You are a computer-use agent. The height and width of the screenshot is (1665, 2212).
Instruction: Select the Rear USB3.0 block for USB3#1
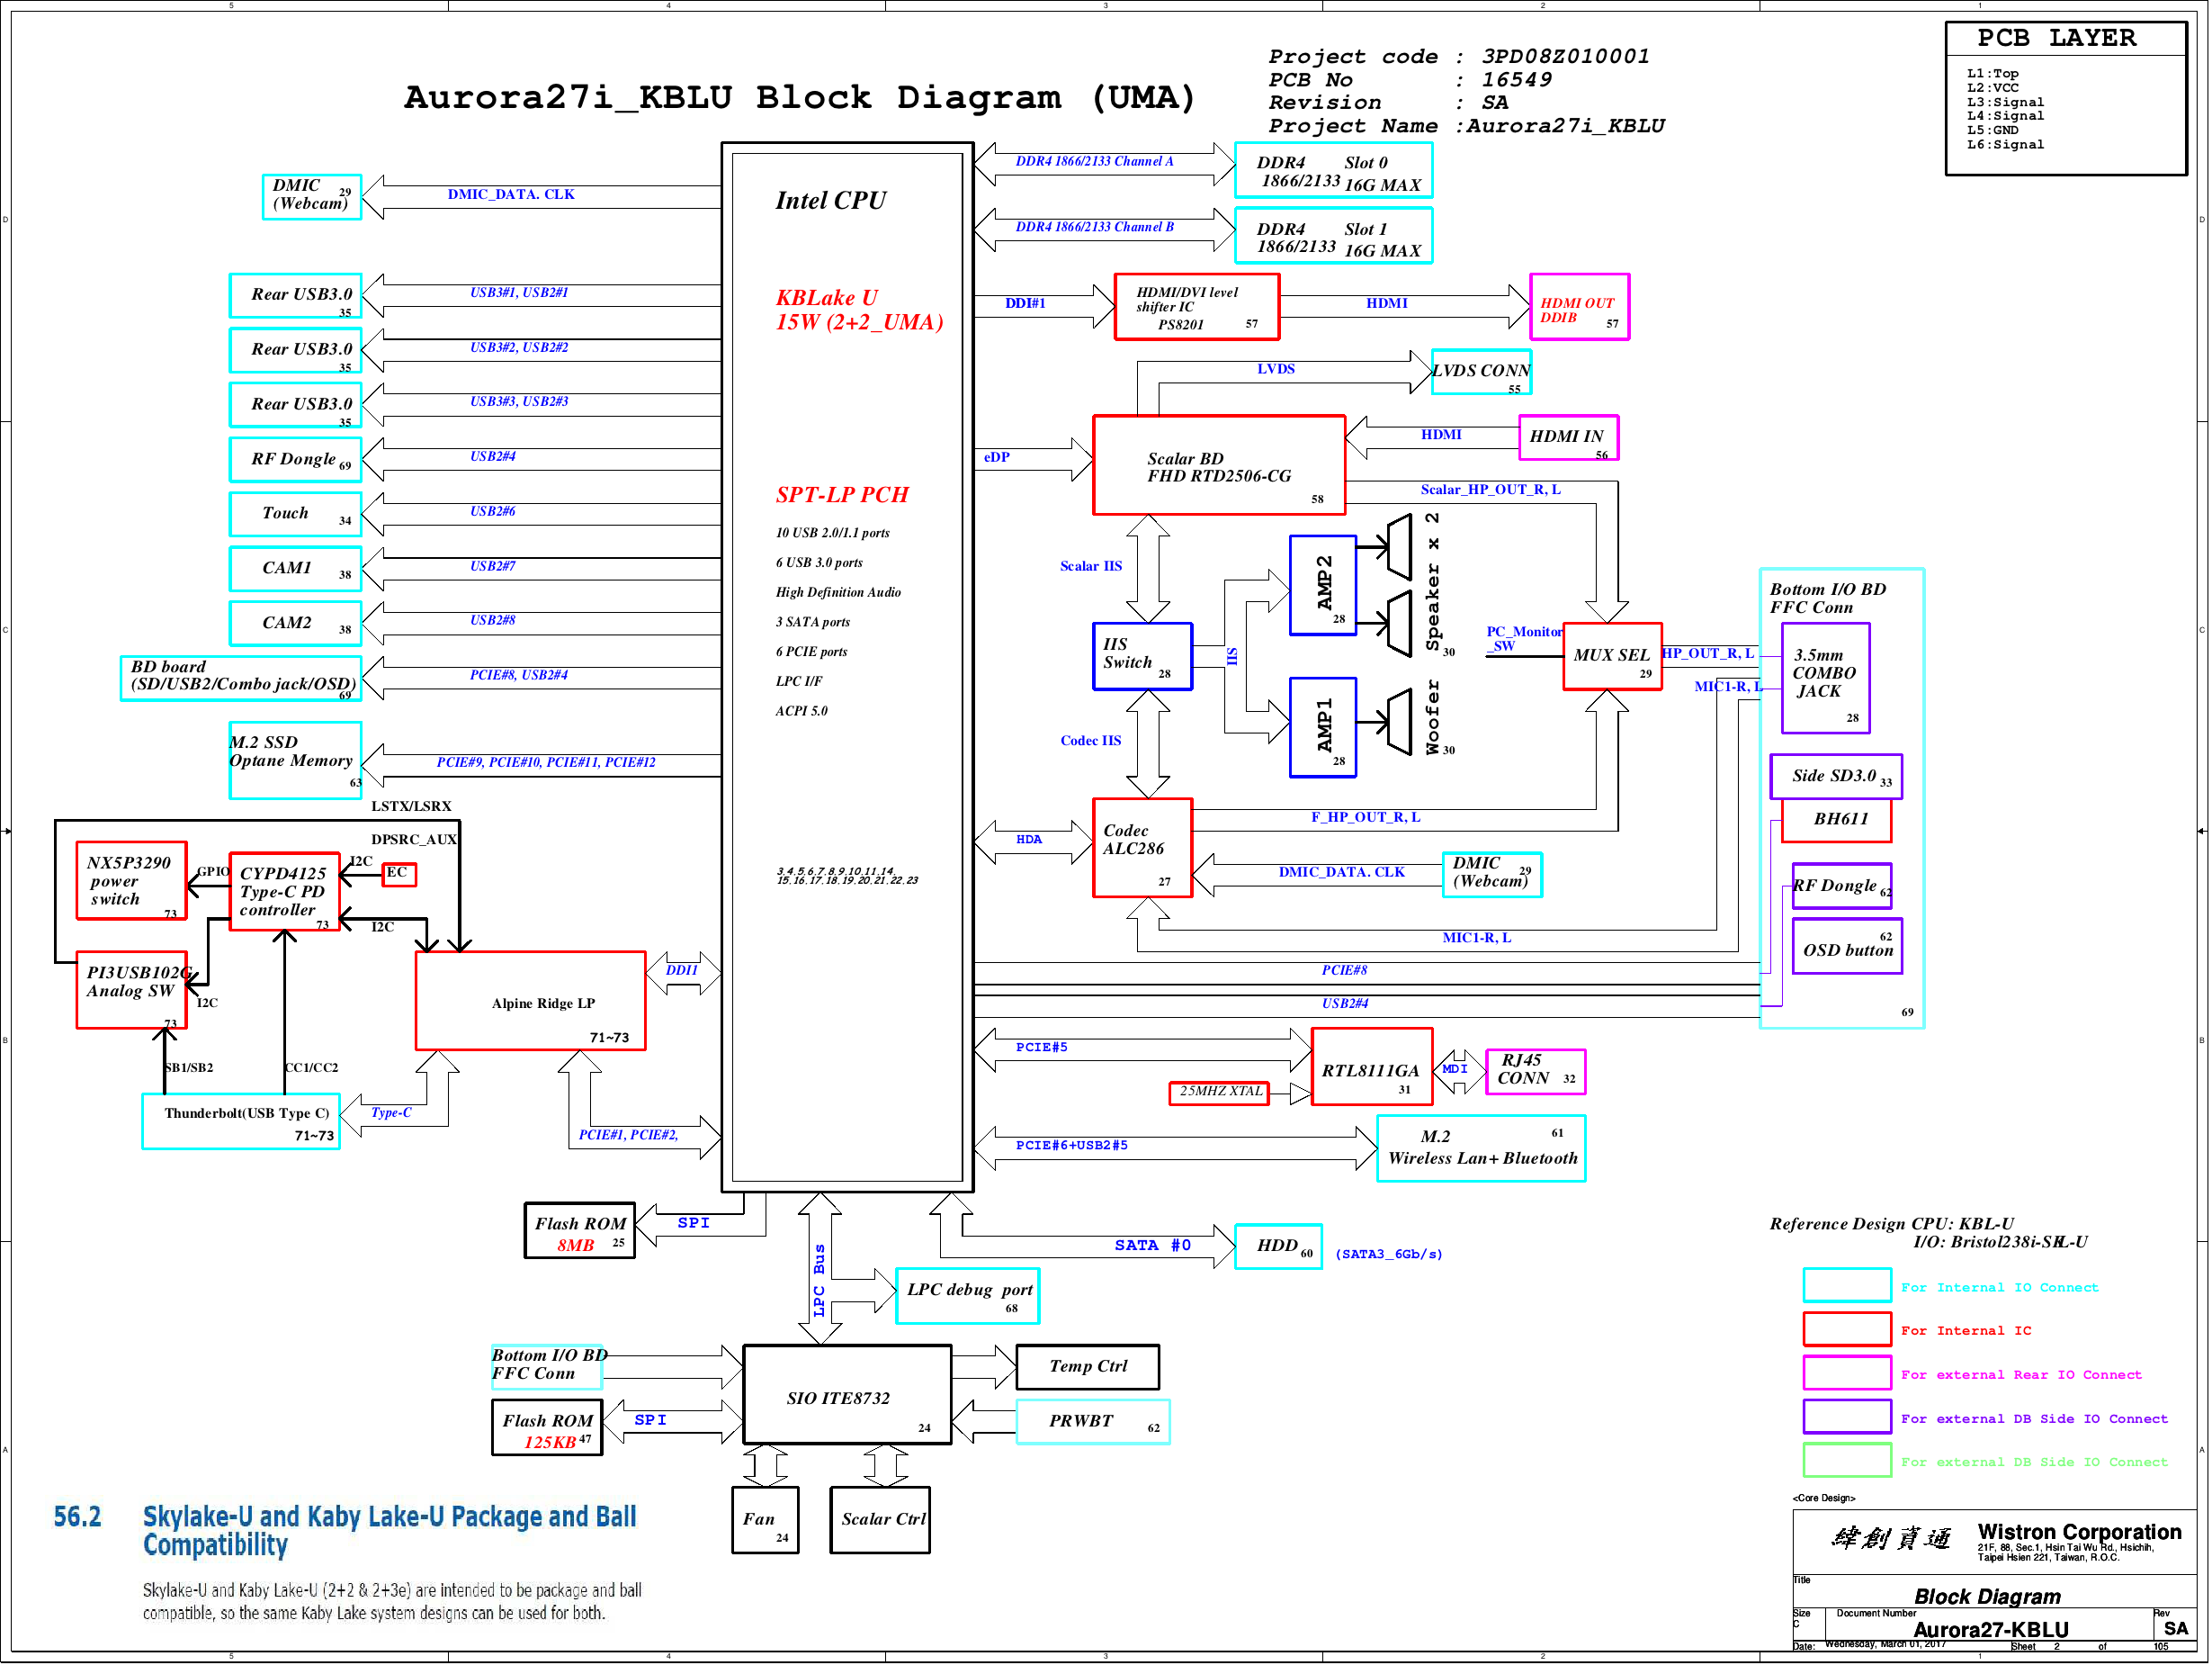(x=295, y=296)
